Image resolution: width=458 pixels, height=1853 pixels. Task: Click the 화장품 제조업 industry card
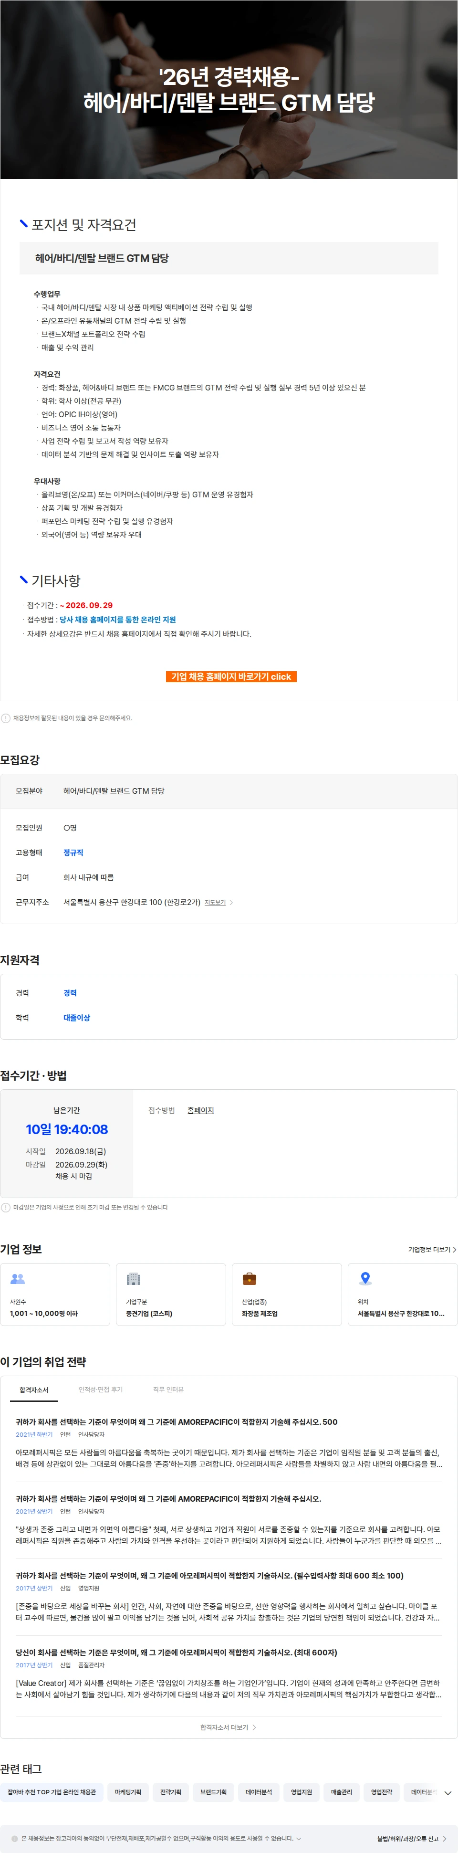coord(287,1294)
